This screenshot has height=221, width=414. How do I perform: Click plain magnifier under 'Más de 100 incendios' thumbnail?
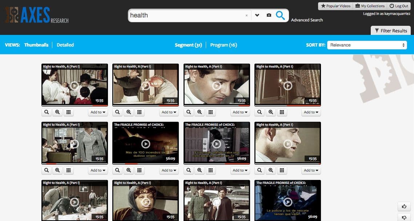click(x=117, y=170)
